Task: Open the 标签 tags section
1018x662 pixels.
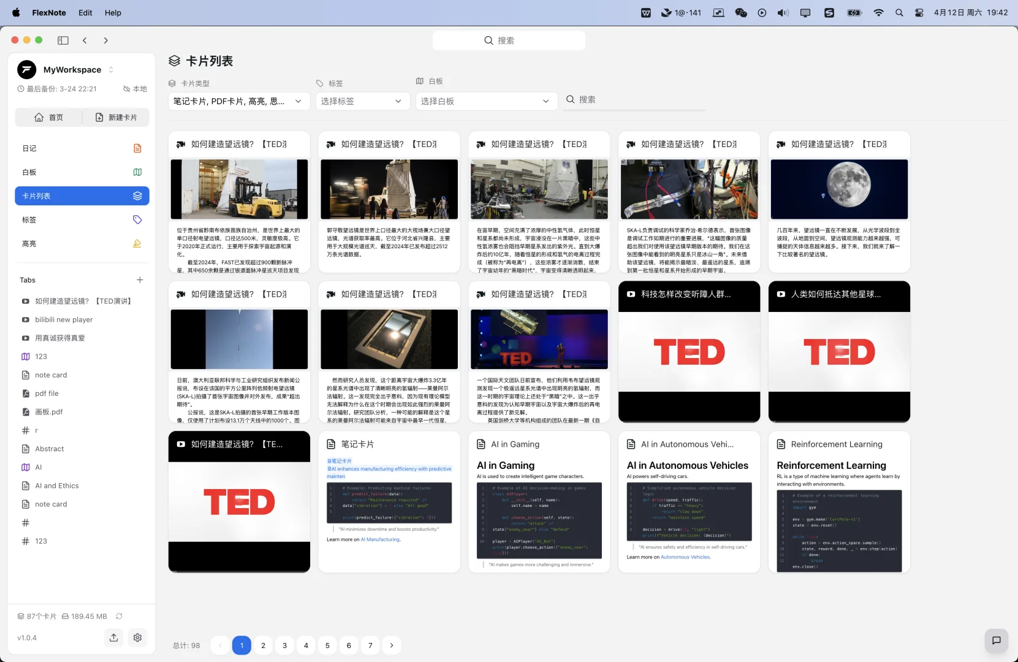Action: 82,220
